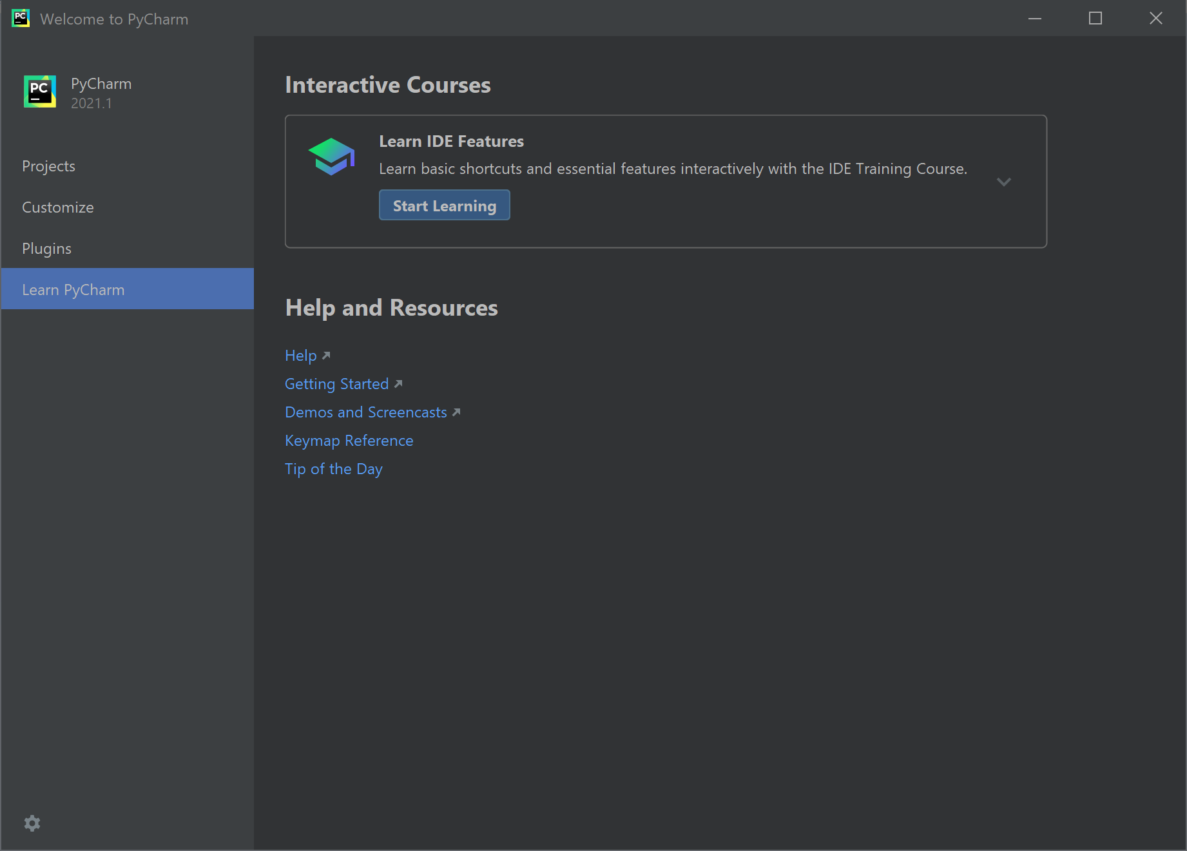Click the PyCharm 2021.1 version text
Image resolution: width=1187 pixels, height=851 pixels.
coord(92,103)
